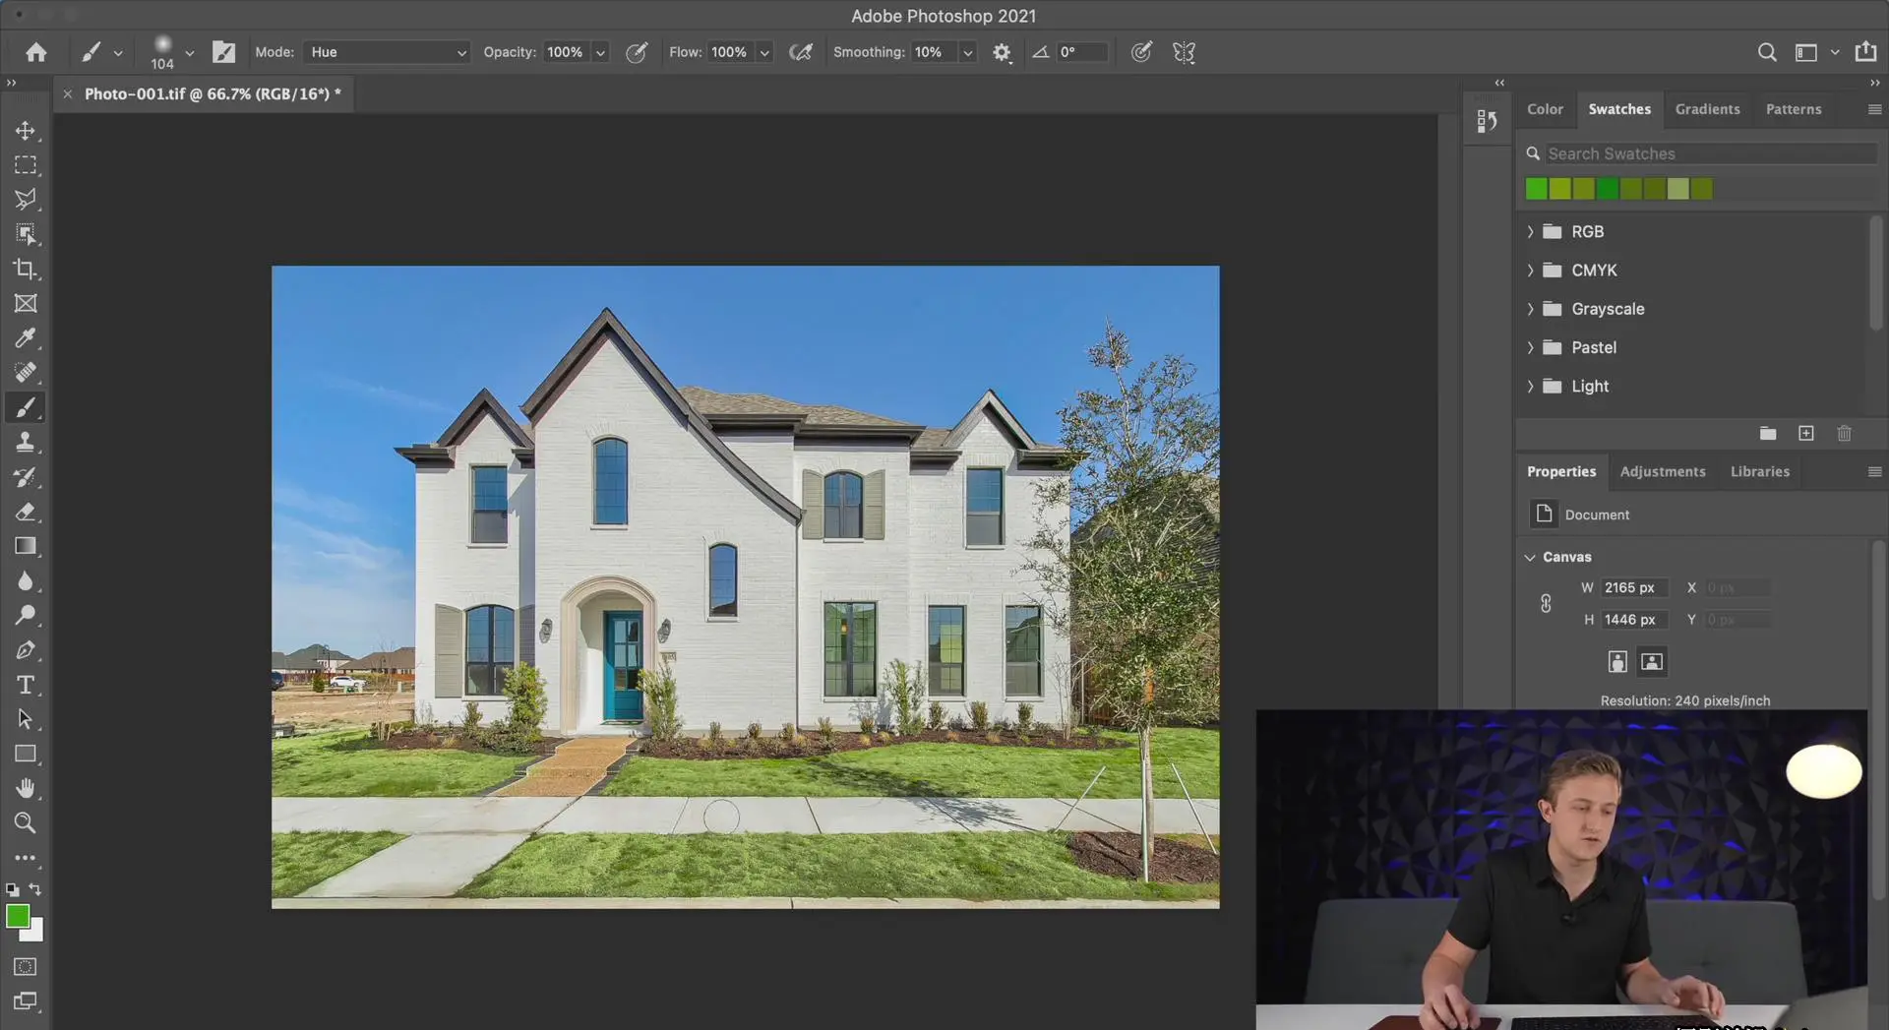The height and width of the screenshot is (1030, 1889).
Task: Select the Dodge tool
Action: 26,615
